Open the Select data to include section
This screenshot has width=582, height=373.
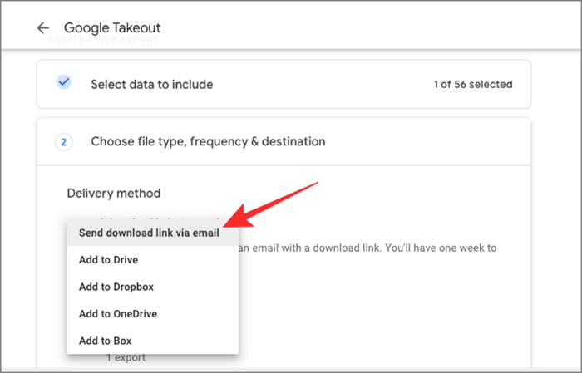point(284,84)
